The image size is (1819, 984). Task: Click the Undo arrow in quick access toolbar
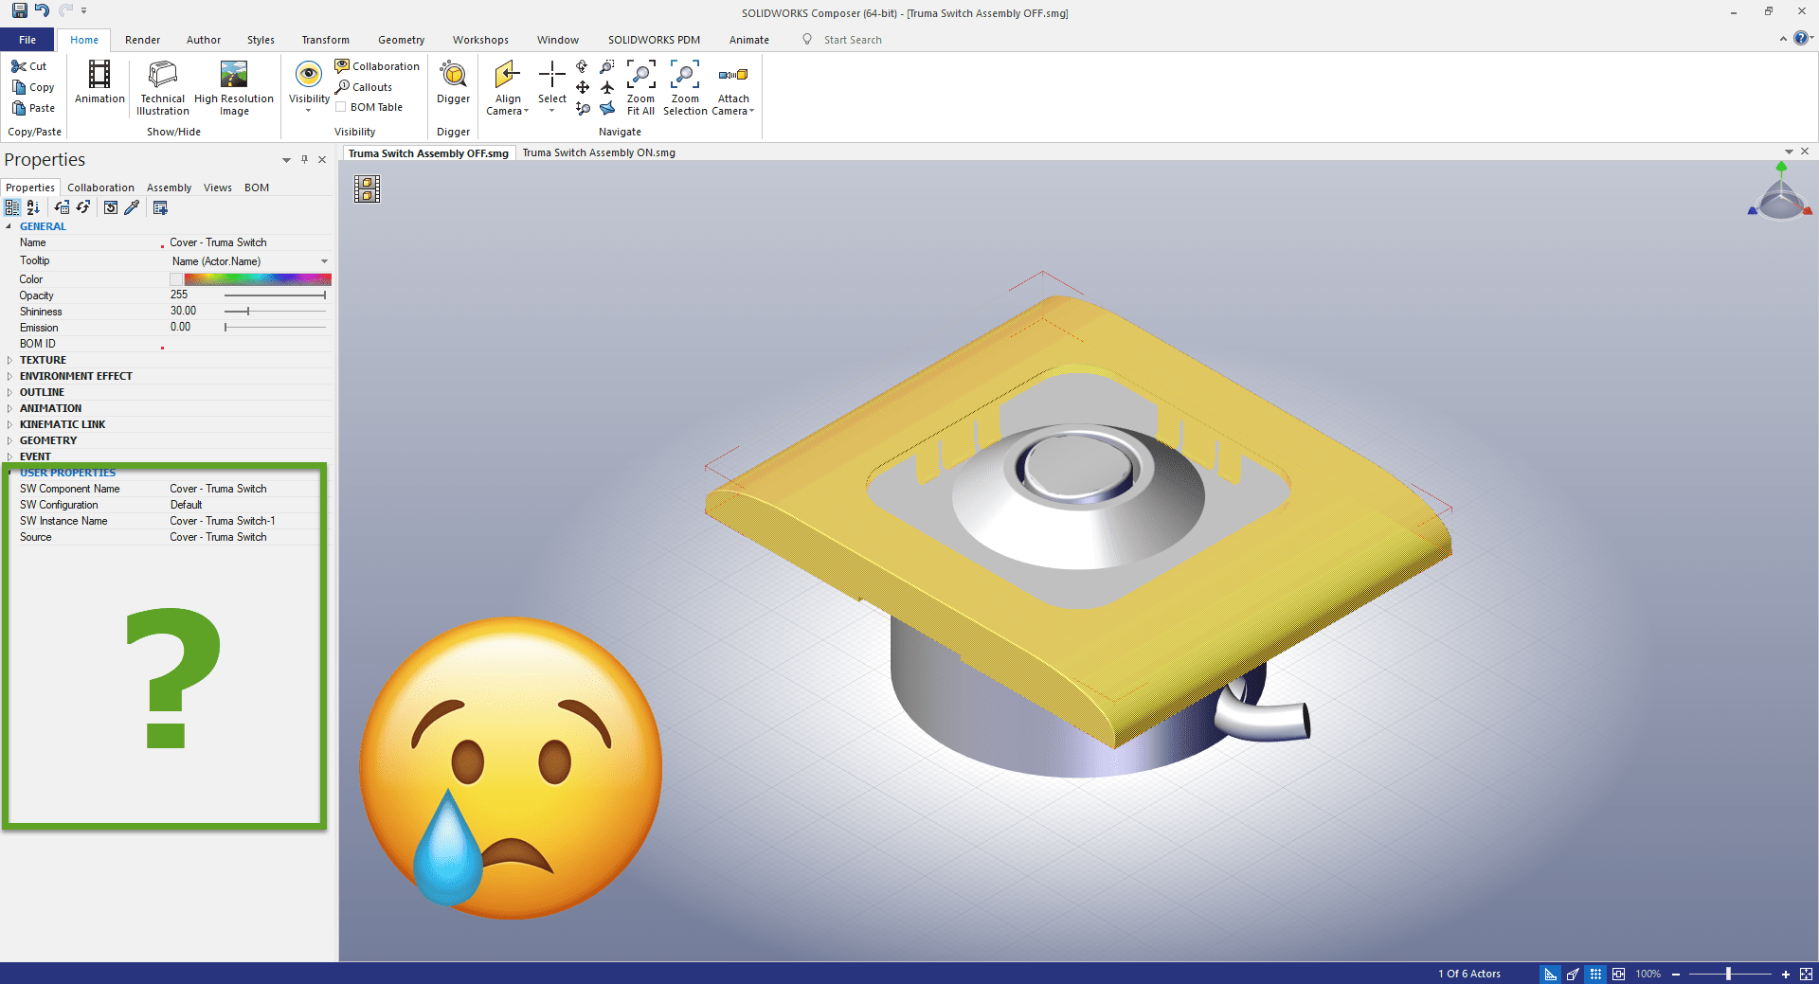point(42,10)
